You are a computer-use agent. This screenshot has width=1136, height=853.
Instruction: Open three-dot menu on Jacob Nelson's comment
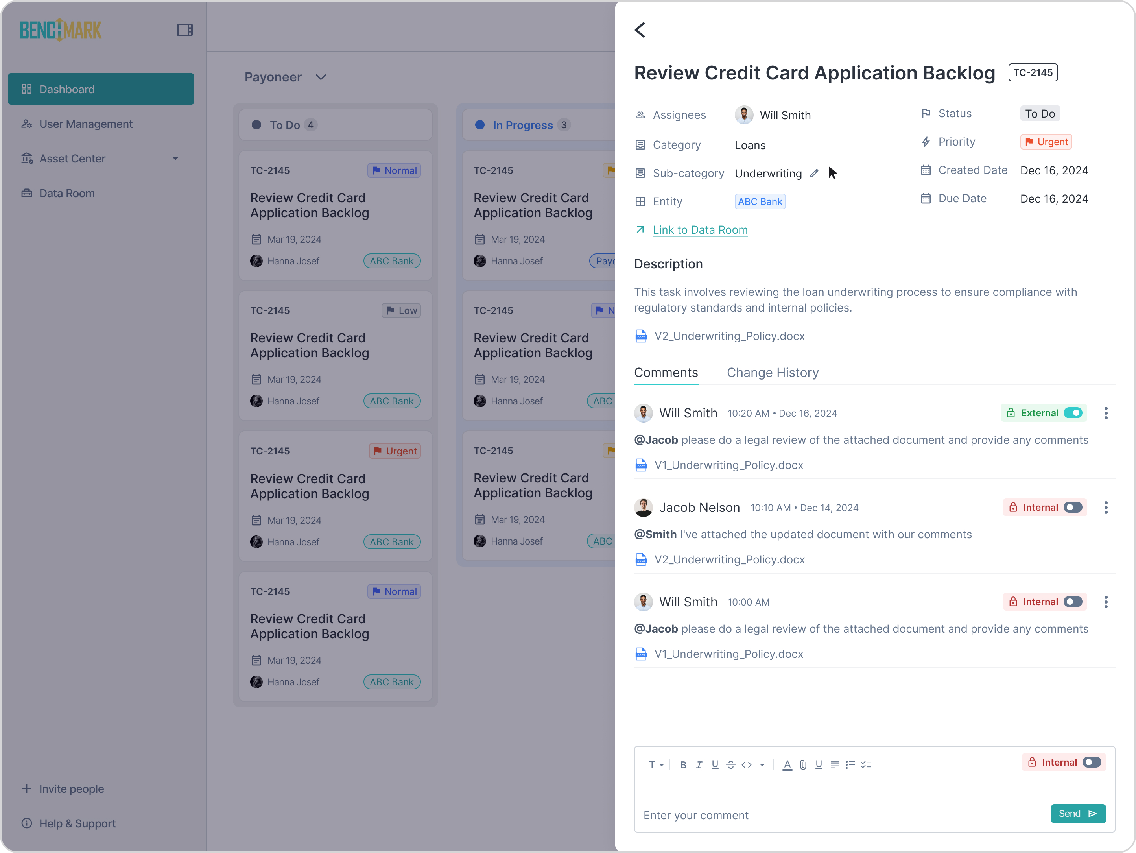pyautogui.click(x=1106, y=508)
